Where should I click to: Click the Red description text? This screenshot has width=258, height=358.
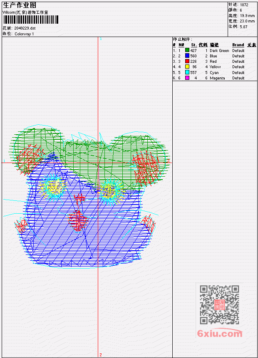[213, 62]
